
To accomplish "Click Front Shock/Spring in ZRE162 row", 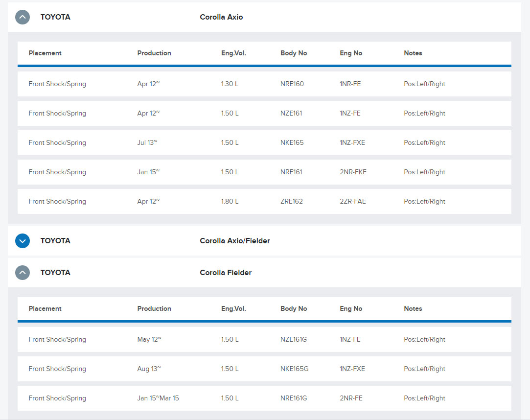I will [57, 202].
